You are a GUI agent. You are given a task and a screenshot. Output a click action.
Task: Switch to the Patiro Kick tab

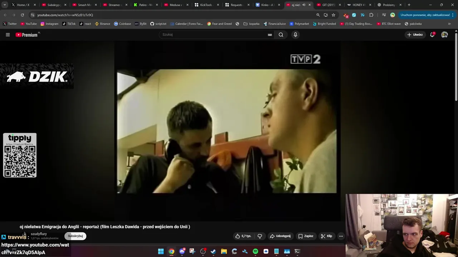(x=145, y=5)
